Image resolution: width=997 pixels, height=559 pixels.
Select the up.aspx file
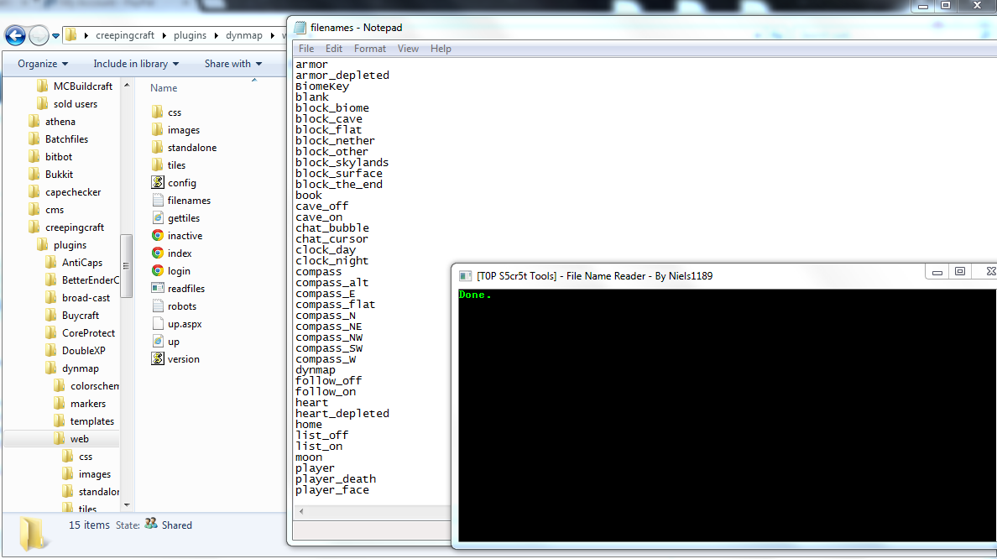click(x=177, y=324)
